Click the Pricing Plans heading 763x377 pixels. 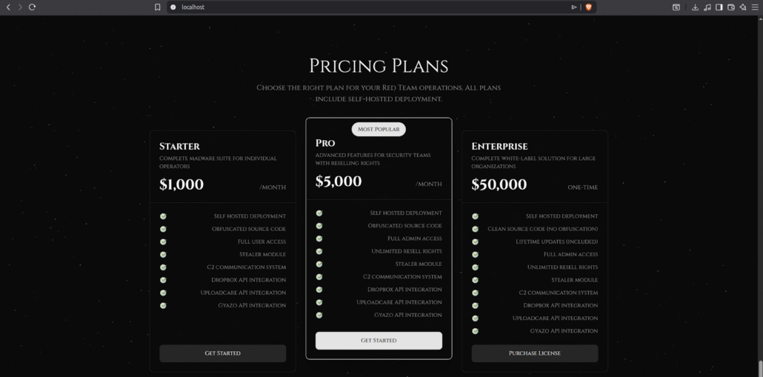point(379,66)
